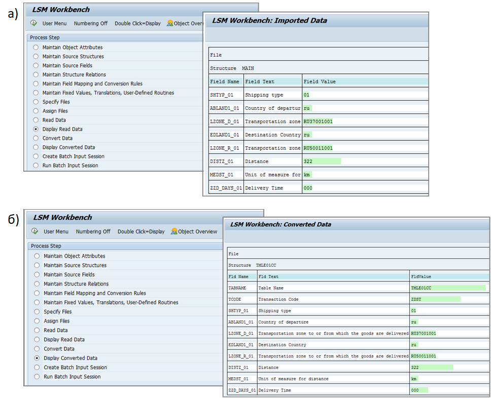This screenshot has width=491, height=398.
Task: Select Maintain Source Structures radio in bottom window
Action: tap(37, 265)
